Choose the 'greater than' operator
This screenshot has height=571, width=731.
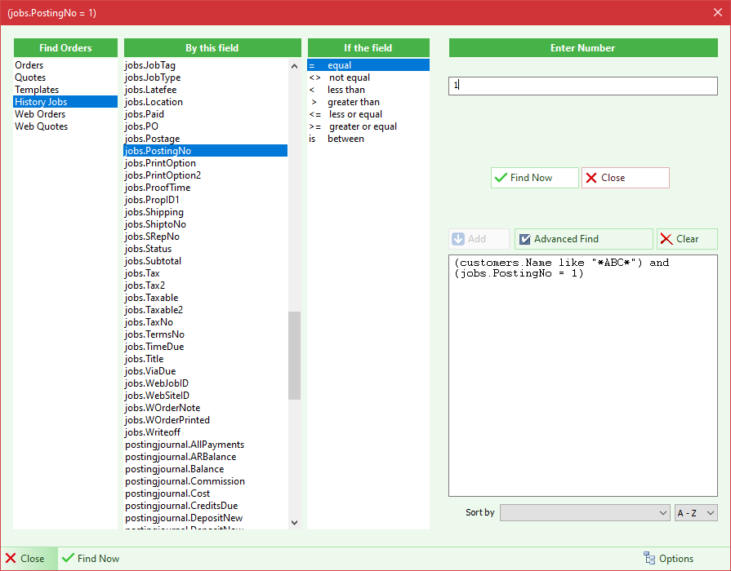coord(368,102)
